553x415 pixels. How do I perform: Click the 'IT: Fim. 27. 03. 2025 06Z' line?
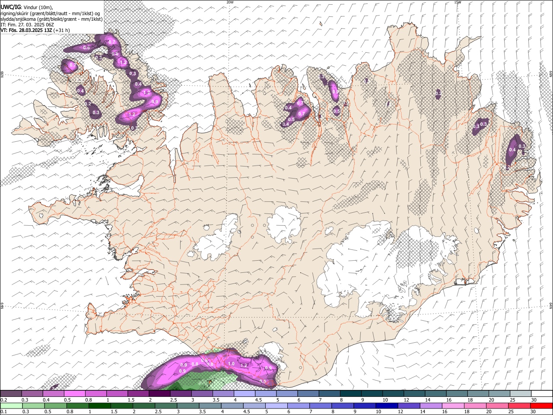click(27, 25)
